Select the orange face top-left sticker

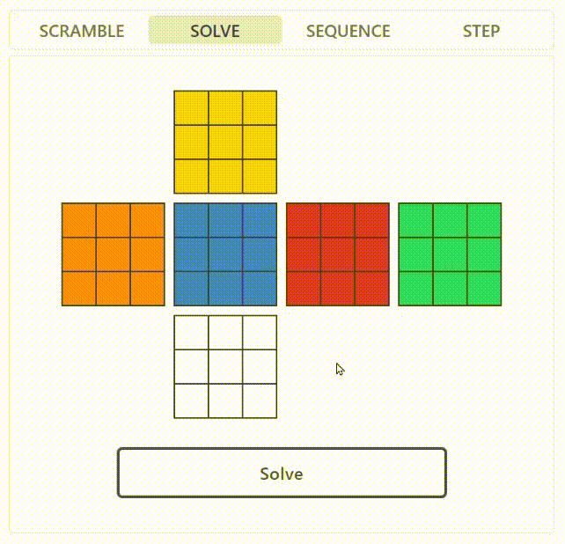click(79, 220)
